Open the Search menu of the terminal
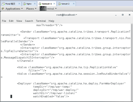Viewport: 133px width, 102px height. (29, 21)
